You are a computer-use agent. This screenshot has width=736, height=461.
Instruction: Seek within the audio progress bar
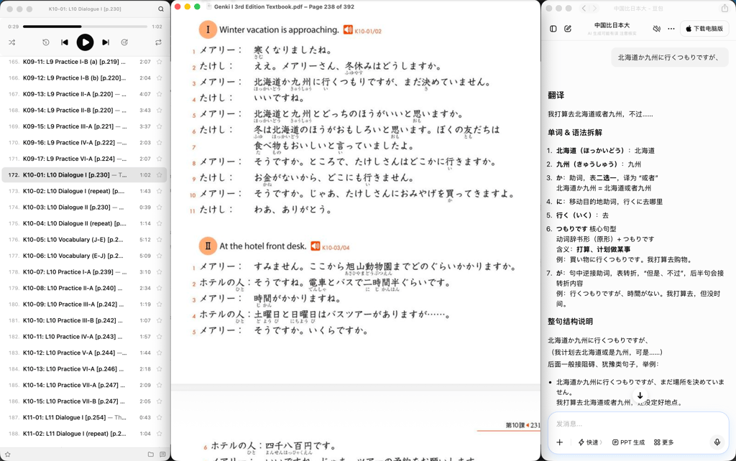[85, 27]
